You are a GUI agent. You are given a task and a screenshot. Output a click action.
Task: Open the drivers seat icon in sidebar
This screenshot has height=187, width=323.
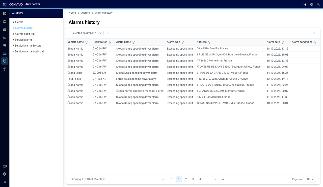point(5,38)
